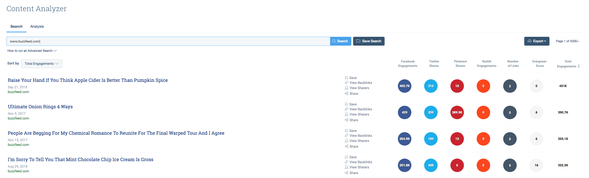Screen dimensions: 589x178
Task: Open the Export dropdown menu
Action: coord(537,41)
